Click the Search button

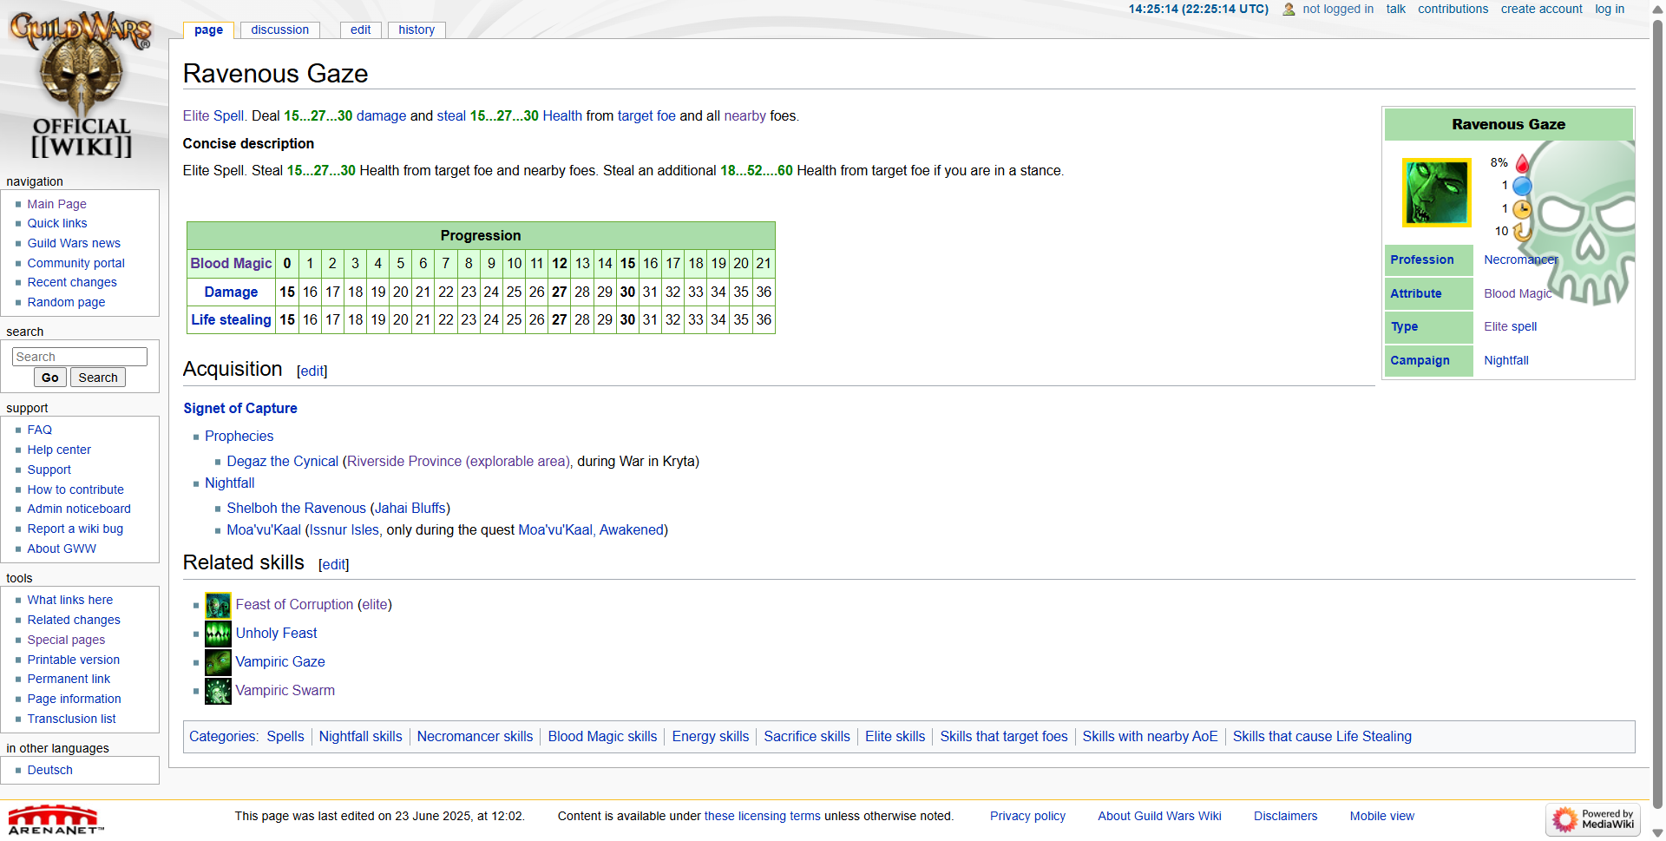point(98,378)
